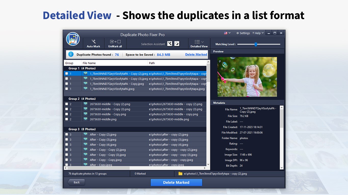Viewport: 348px width, 195px height.
Task: Click the image icon for After - Copy - Copy.jpeg
Action: [x=85, y=160]
